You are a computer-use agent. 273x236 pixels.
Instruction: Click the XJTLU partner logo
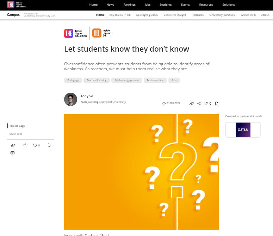tap(243, 130)
